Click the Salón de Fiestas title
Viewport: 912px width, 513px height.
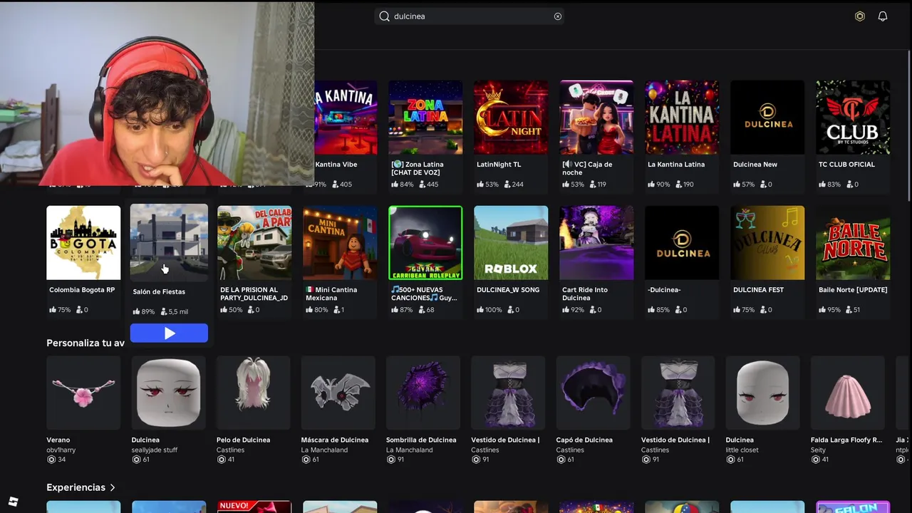pyautogui.click(x=159, y=291)
